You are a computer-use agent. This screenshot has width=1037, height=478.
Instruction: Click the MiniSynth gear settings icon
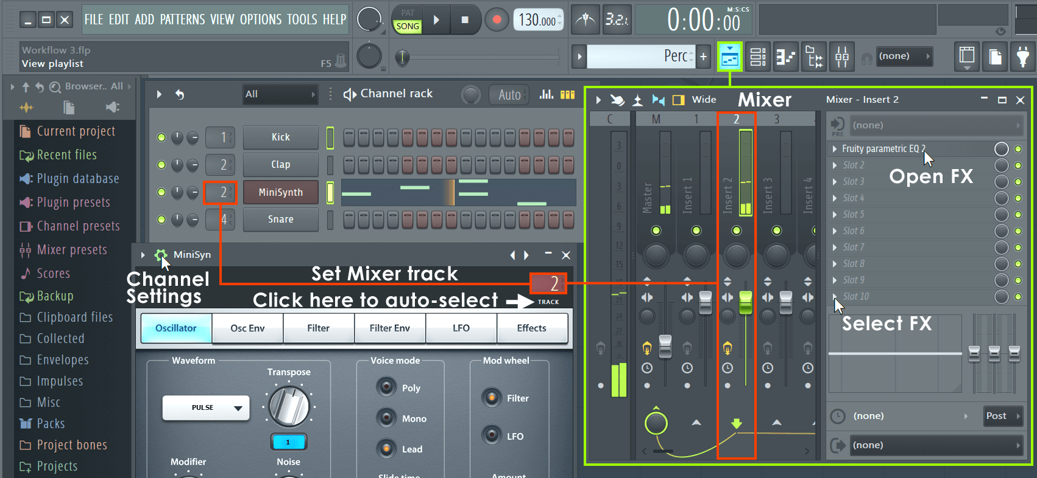point(161,255)
